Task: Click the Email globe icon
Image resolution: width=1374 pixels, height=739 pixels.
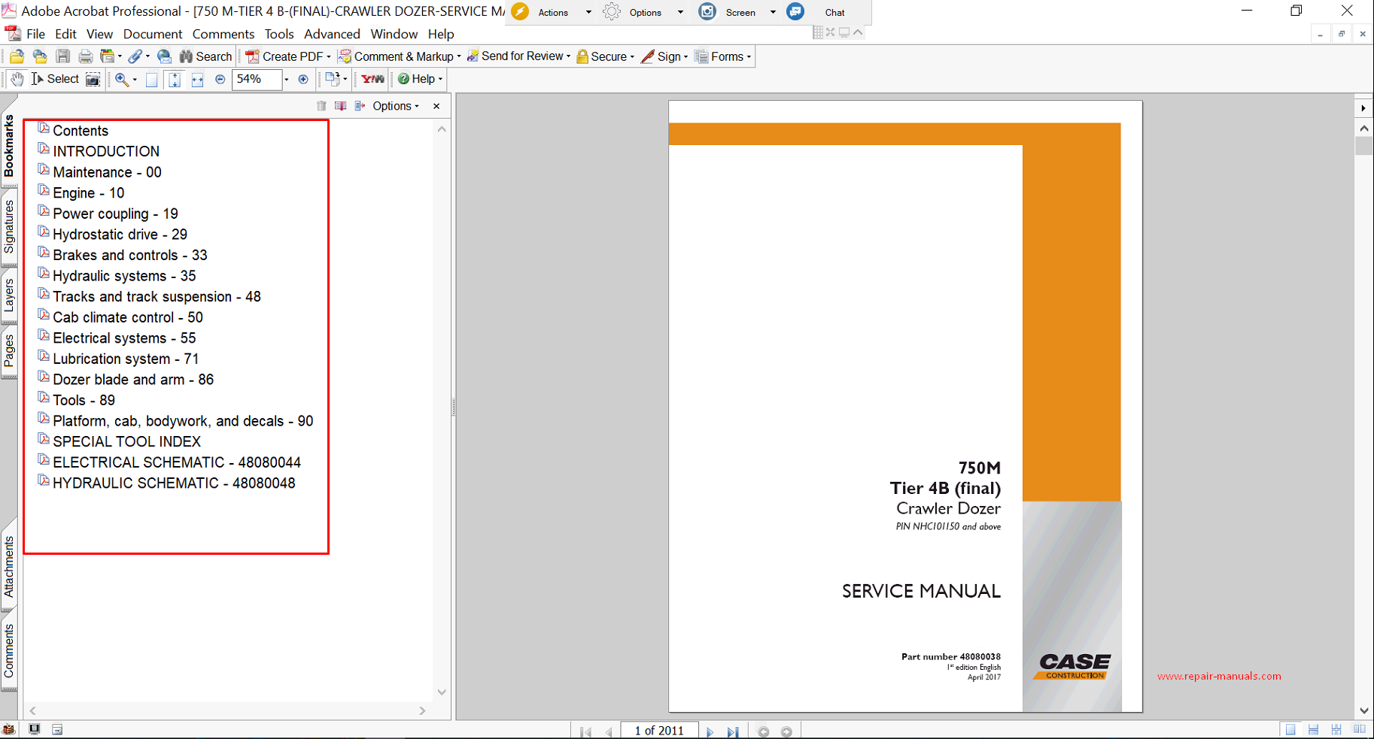Action: (x=164, y=56)
